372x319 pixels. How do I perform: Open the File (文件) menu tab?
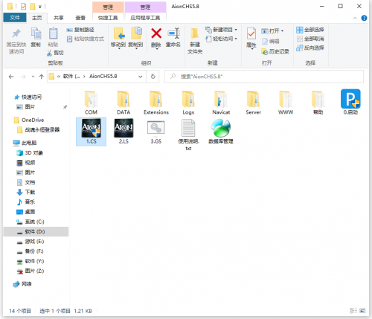15,18
